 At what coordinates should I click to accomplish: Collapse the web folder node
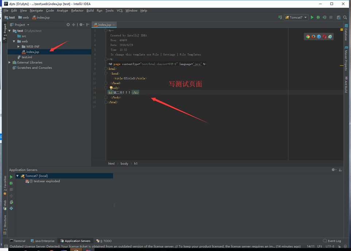point(14,41)
